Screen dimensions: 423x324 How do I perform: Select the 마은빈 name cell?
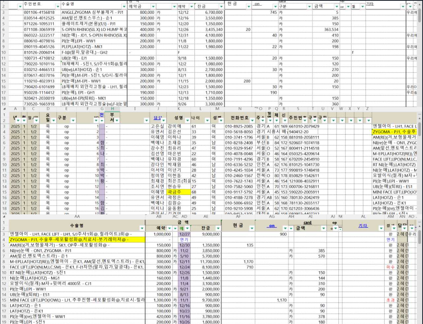pos(178,154)
